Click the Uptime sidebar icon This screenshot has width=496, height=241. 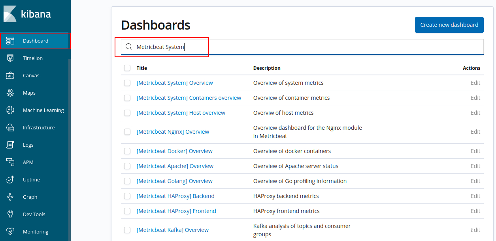(10, 179)
